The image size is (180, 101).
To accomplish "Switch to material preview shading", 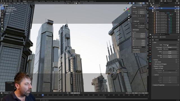I will coord(142,3).
